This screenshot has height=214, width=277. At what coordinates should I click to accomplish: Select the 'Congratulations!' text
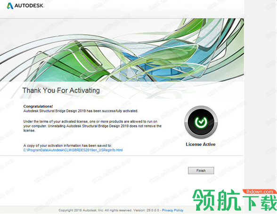[x=38, y=106]
